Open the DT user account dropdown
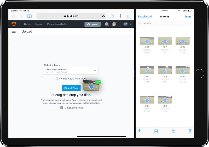209x147 pixels. [x=127, y=24]
